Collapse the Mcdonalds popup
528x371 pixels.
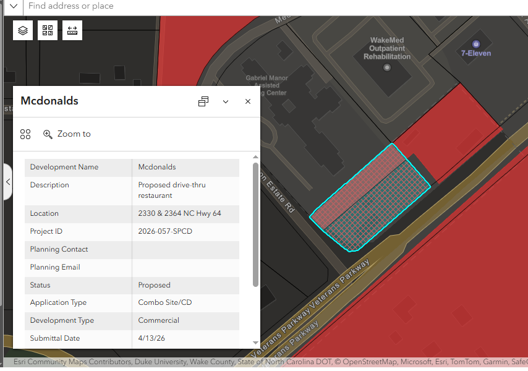pyautogui.click(x=226, y=101)
